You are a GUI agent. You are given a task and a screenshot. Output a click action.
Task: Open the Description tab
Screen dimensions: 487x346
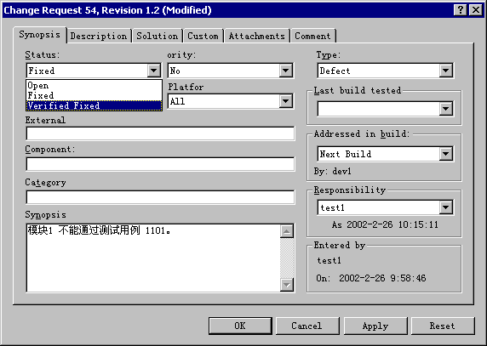pos(99,36)
